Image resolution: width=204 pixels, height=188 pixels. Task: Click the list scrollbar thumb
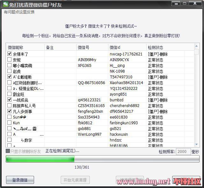tap(196, 52)
